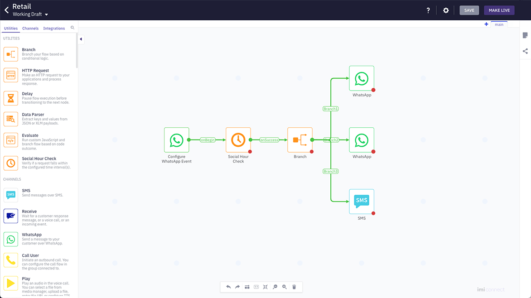Viewport: 531px width, 298px height.
Task: Select the Branch utility in the left palette
Action: (38, 54)
